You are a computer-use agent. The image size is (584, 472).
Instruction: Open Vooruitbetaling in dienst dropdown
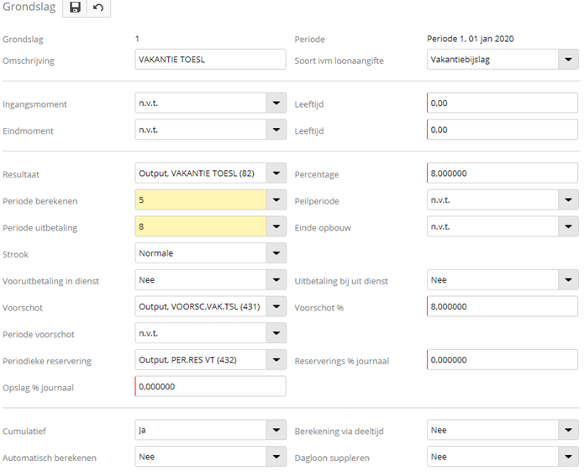pyautogui.click(x=276, y=279)
